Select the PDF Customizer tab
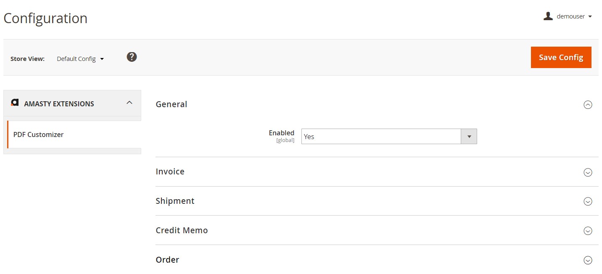Screen dimensions: 602x274 point(39,134)
